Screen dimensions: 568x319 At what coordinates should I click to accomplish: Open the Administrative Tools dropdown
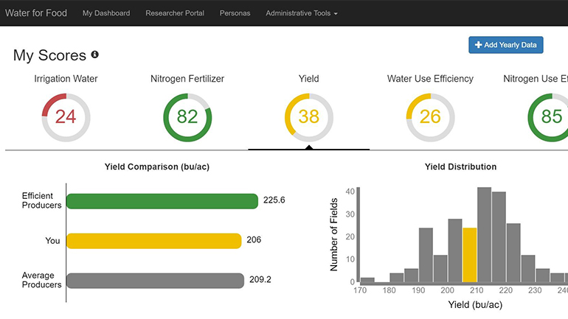click(302, 13)
